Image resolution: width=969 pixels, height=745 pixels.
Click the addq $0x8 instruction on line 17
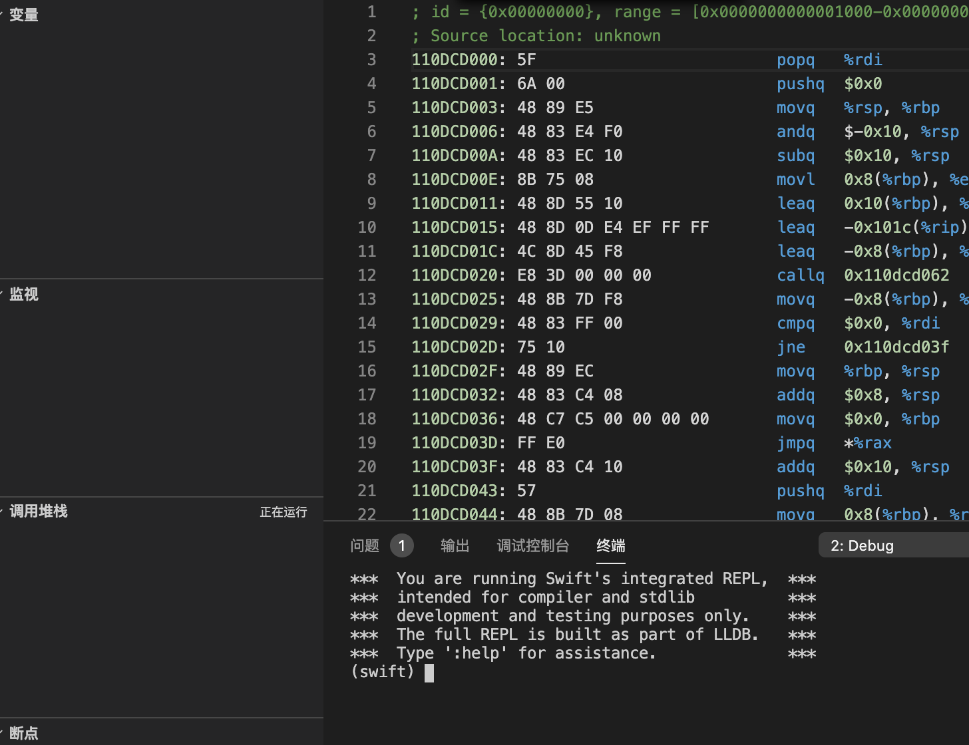pyautogui.click(x=859, y=394)
